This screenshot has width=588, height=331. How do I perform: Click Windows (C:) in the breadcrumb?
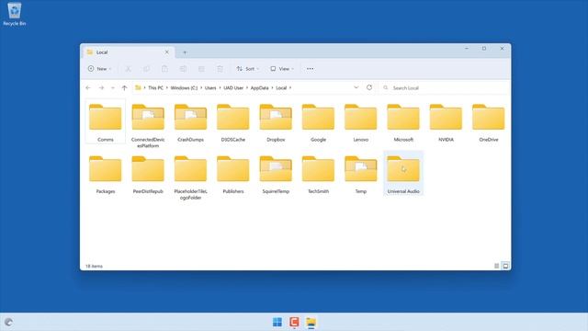point(184,88)
